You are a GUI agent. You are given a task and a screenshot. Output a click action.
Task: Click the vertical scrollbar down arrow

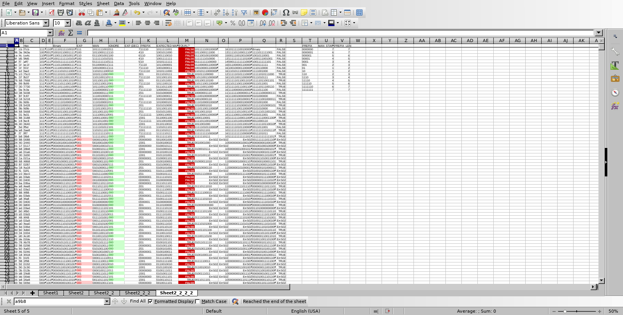pyautogui.click(x=602, y=280)
